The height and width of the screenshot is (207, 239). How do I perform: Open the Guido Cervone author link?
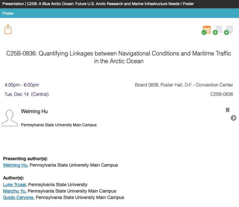pos(18,197)
